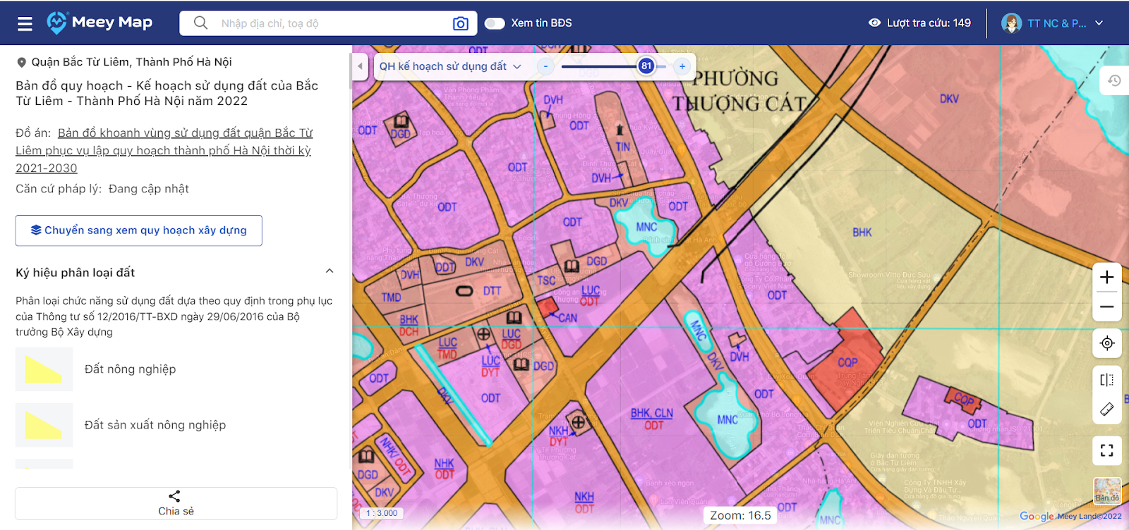Increase layer opacity with plus button
Screen dimensions: 1129x530
(x=682, y=66)
